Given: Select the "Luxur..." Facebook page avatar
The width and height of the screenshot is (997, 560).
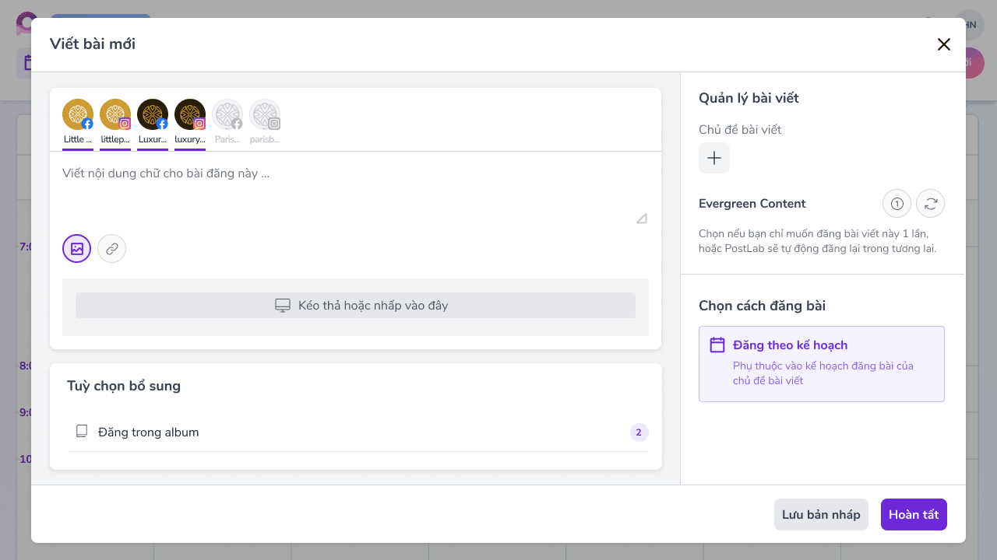Looking at the screenshot, I should [152, 115].
